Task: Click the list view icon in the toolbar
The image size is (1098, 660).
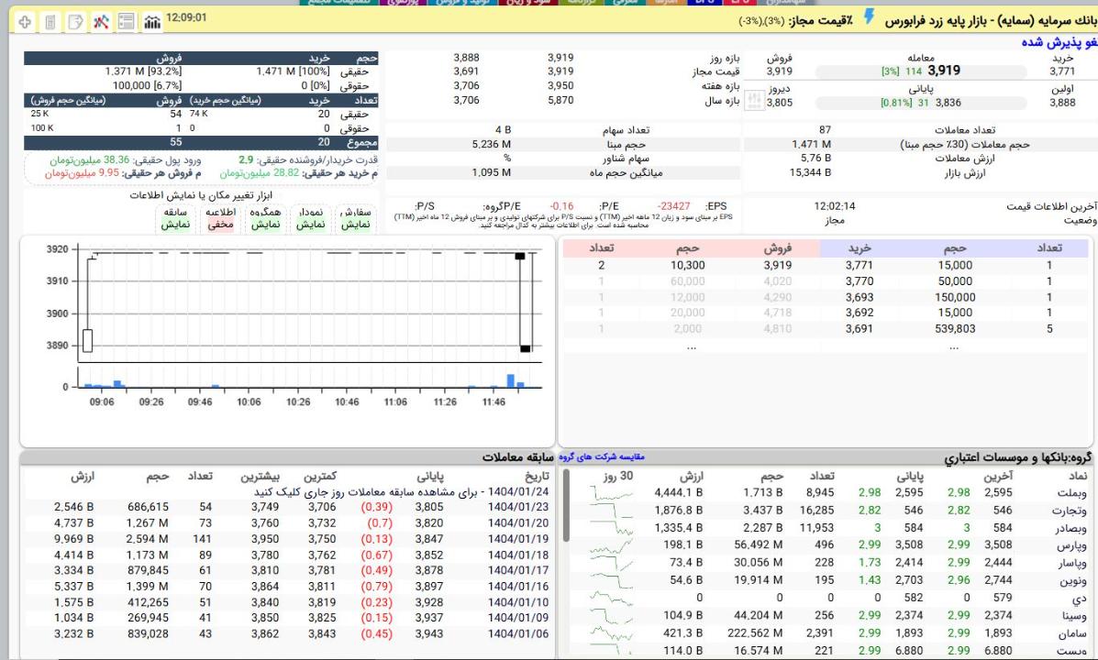Action: pyautogui.click(x=126, y=21)
